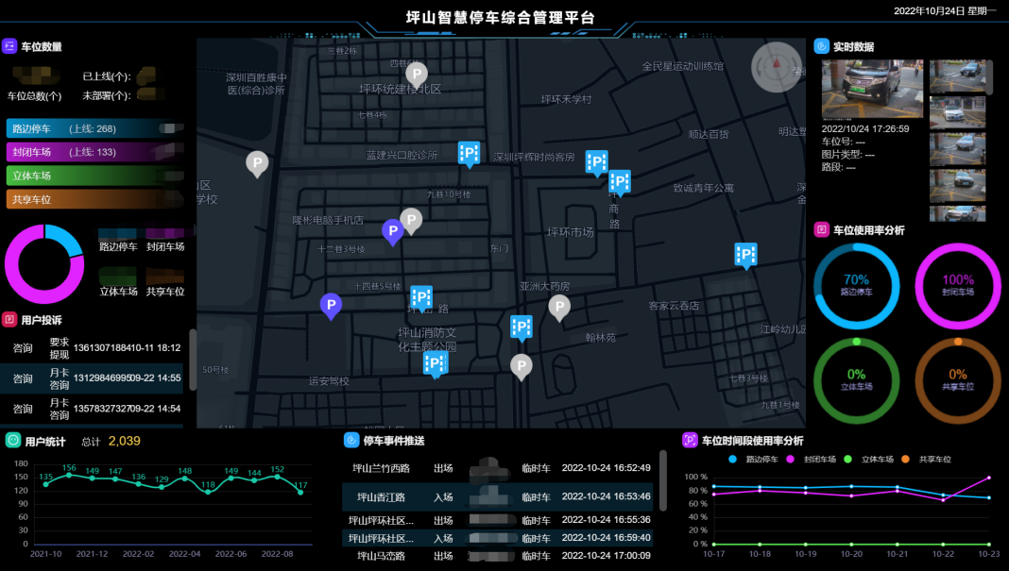Open blue parking marker near 客家云吞店

746,255
